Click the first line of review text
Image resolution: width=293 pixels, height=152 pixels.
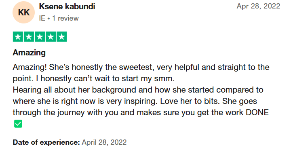tap(141, 67)
